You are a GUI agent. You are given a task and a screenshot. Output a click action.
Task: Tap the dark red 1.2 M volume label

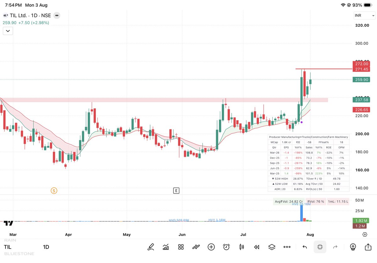pyautogui.click(x=360, y=226)
